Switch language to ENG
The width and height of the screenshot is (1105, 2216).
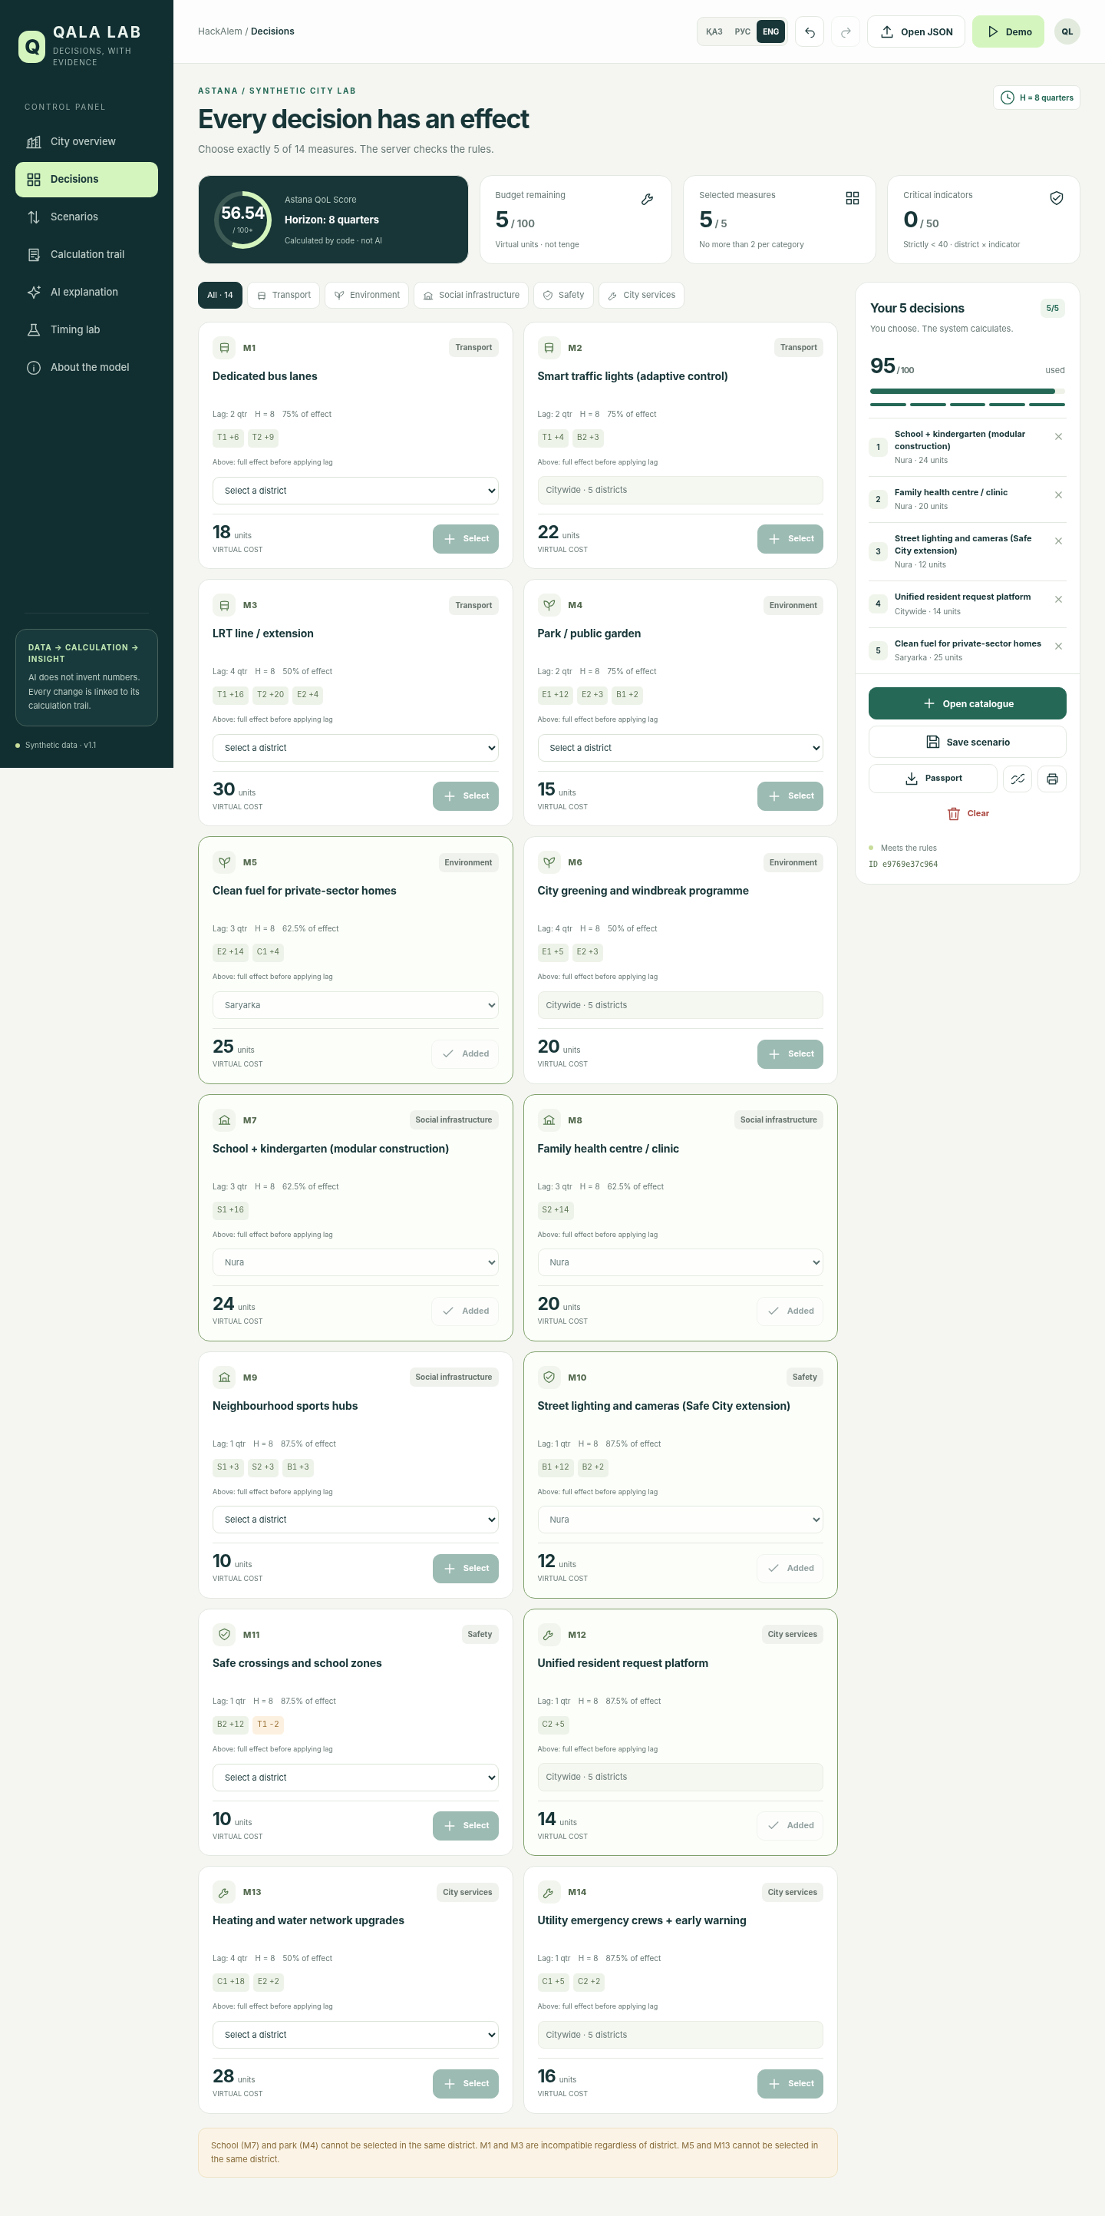coord(771,31)
